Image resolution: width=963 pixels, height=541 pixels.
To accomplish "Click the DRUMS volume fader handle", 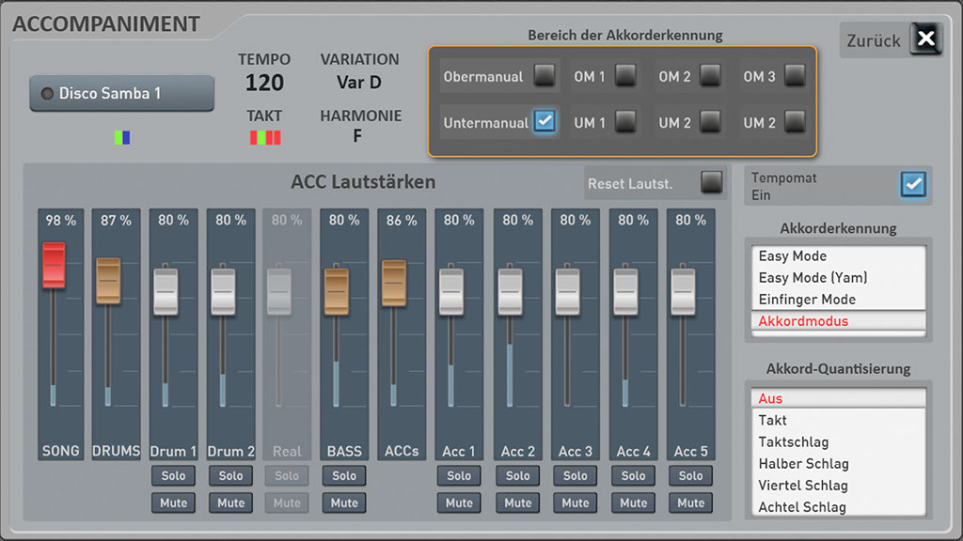I will [108, 281].
